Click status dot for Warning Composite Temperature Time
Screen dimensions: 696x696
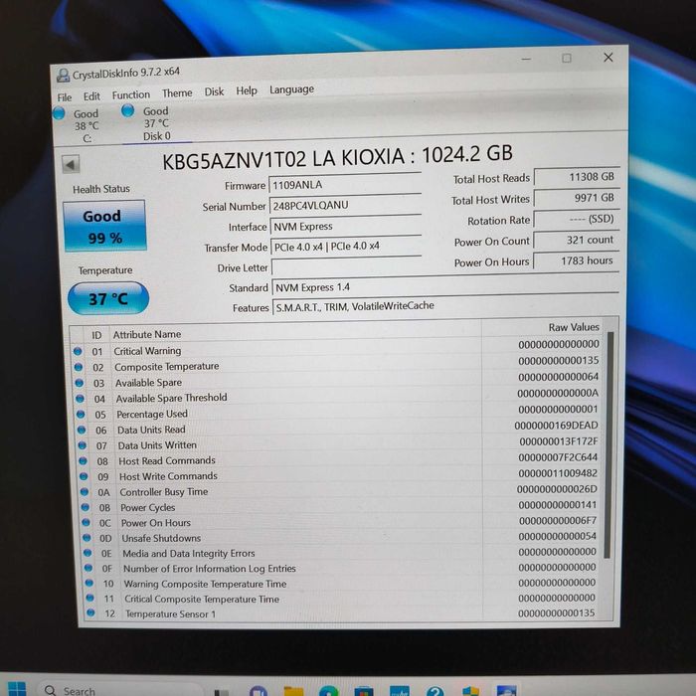tap(89, 583)
